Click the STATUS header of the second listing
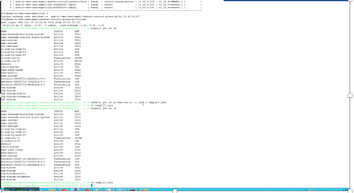 [58, 111]
